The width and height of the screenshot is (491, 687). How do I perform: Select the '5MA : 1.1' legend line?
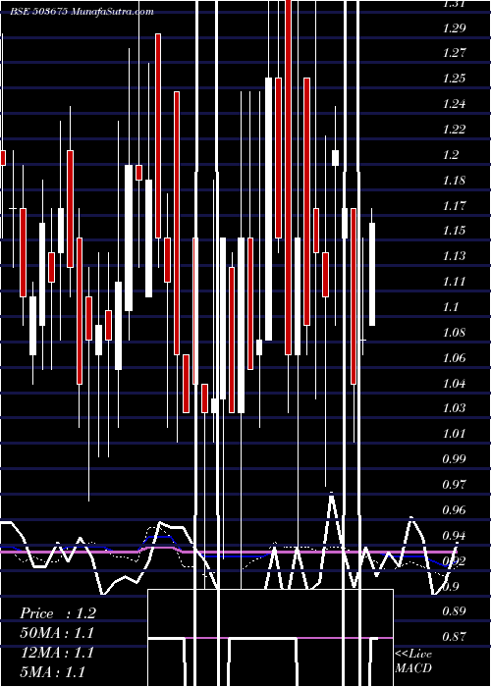[53, 671]
